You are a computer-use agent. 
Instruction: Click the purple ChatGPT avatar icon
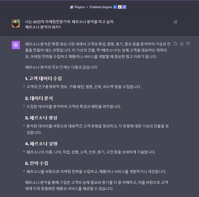(x=16, y=45)
